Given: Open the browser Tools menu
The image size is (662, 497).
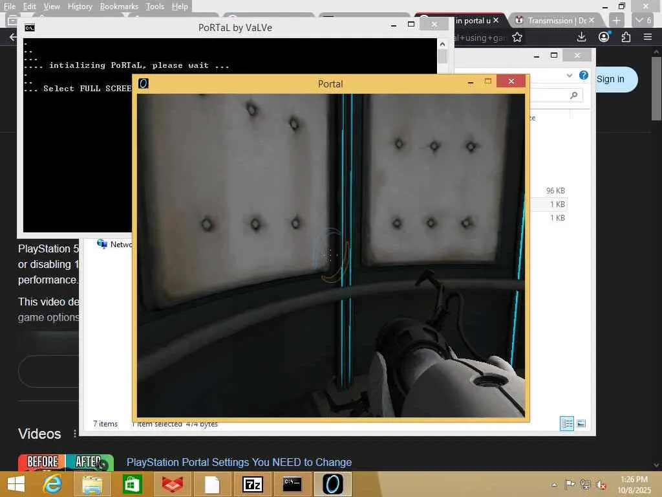Looking at the screenshot, I should pos(155,6).
